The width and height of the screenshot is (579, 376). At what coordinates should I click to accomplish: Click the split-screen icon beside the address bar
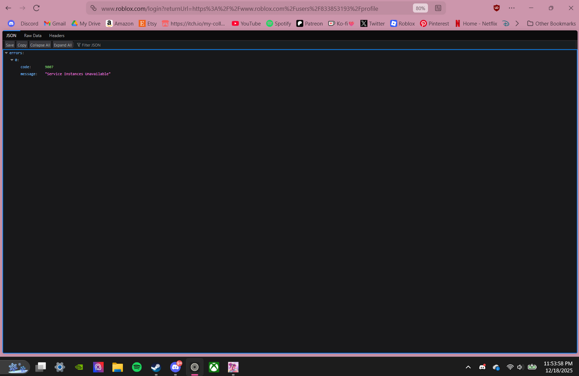pos(438,8)
